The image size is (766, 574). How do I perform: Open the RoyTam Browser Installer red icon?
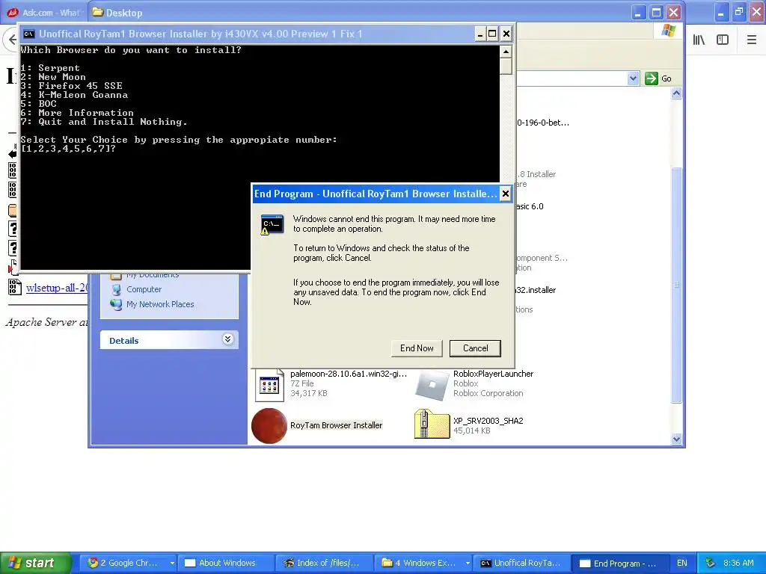click(x=269, y=425)
